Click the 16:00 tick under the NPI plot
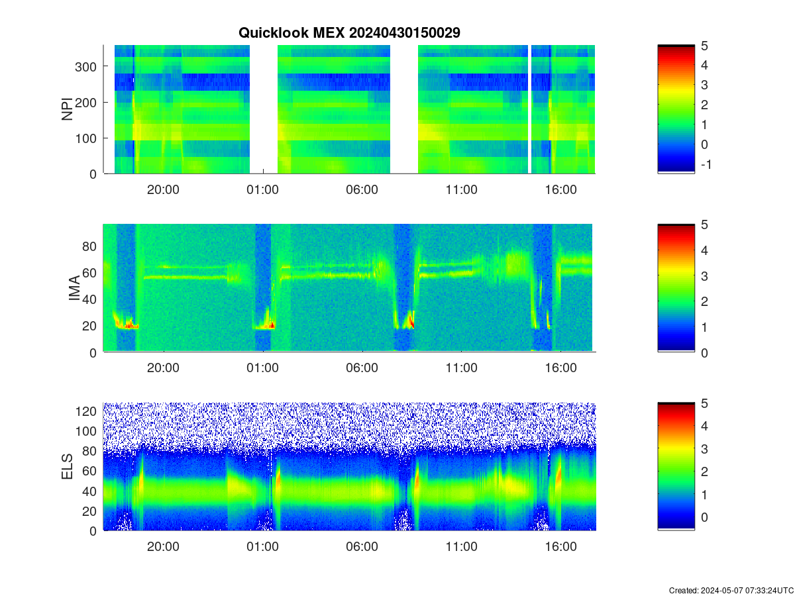 (x=560, y=189)
